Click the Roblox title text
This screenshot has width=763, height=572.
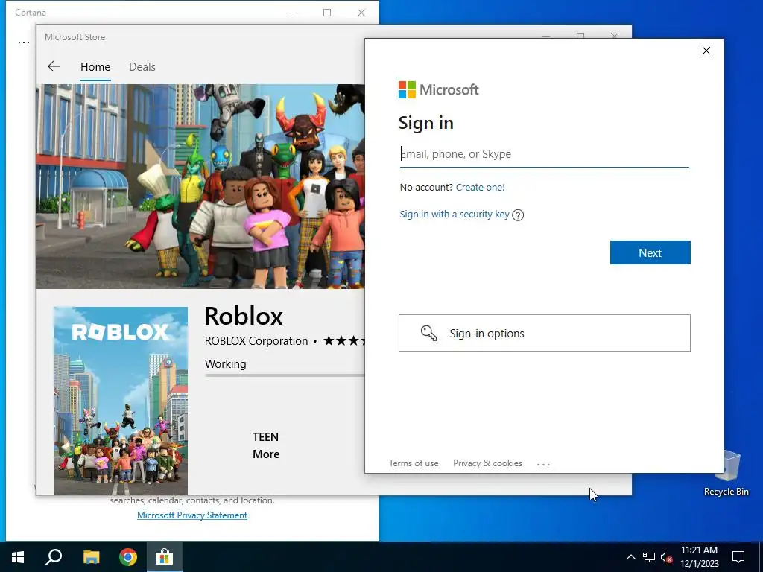point(244,316)
